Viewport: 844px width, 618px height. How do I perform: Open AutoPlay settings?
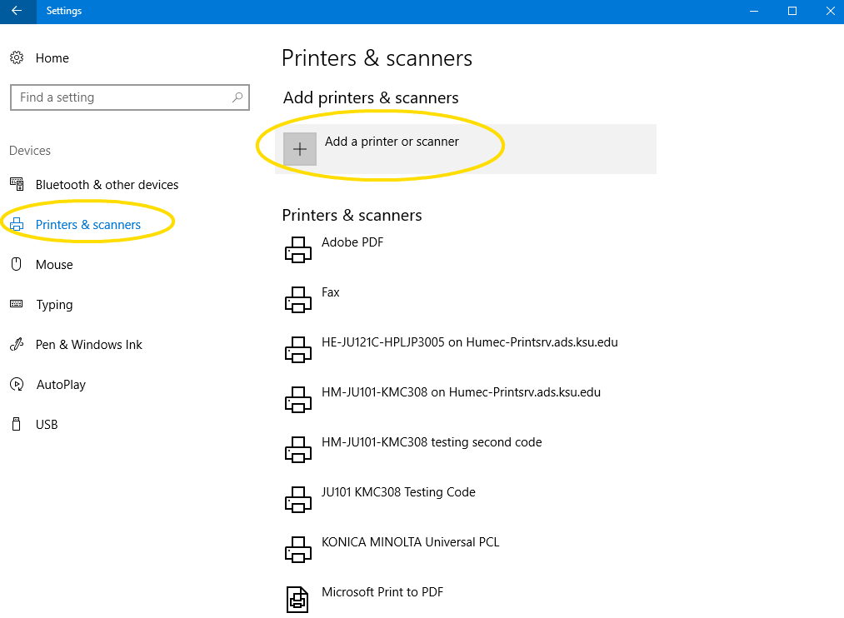coord(61,385)
